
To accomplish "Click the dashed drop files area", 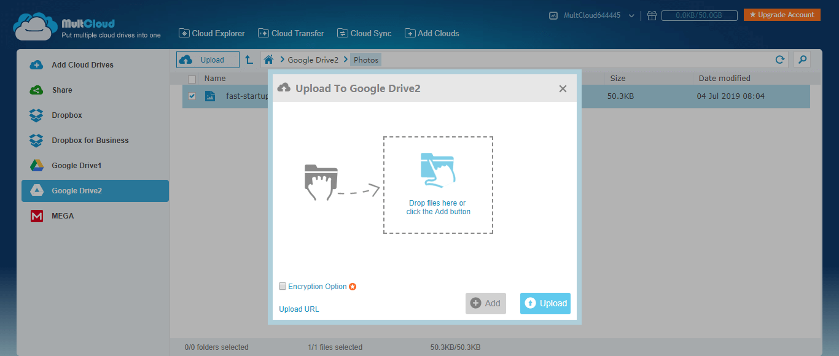I will [x=439, y=185].
